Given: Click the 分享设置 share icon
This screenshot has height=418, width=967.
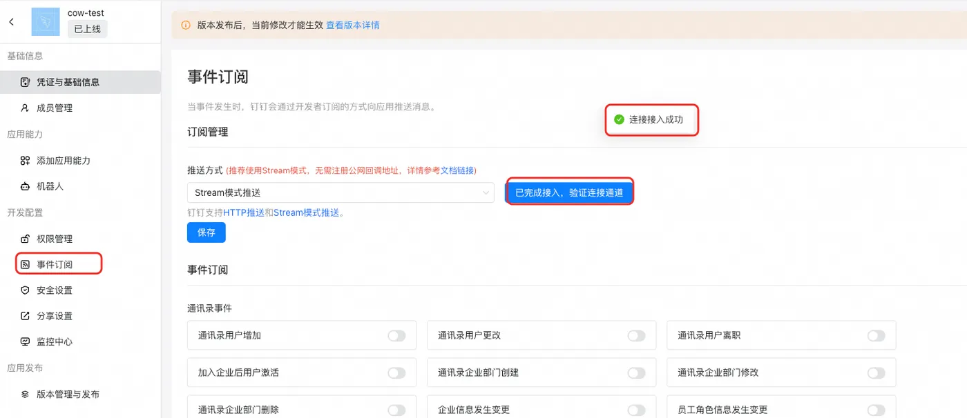Looking at the screenshot, I should (25, 316).
